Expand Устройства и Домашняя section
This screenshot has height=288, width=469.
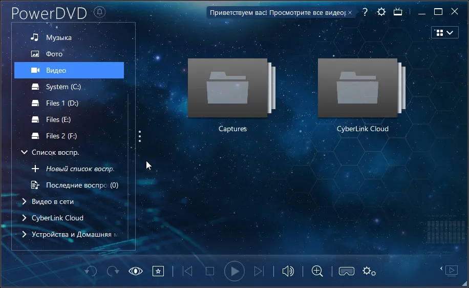click(24, 234)
